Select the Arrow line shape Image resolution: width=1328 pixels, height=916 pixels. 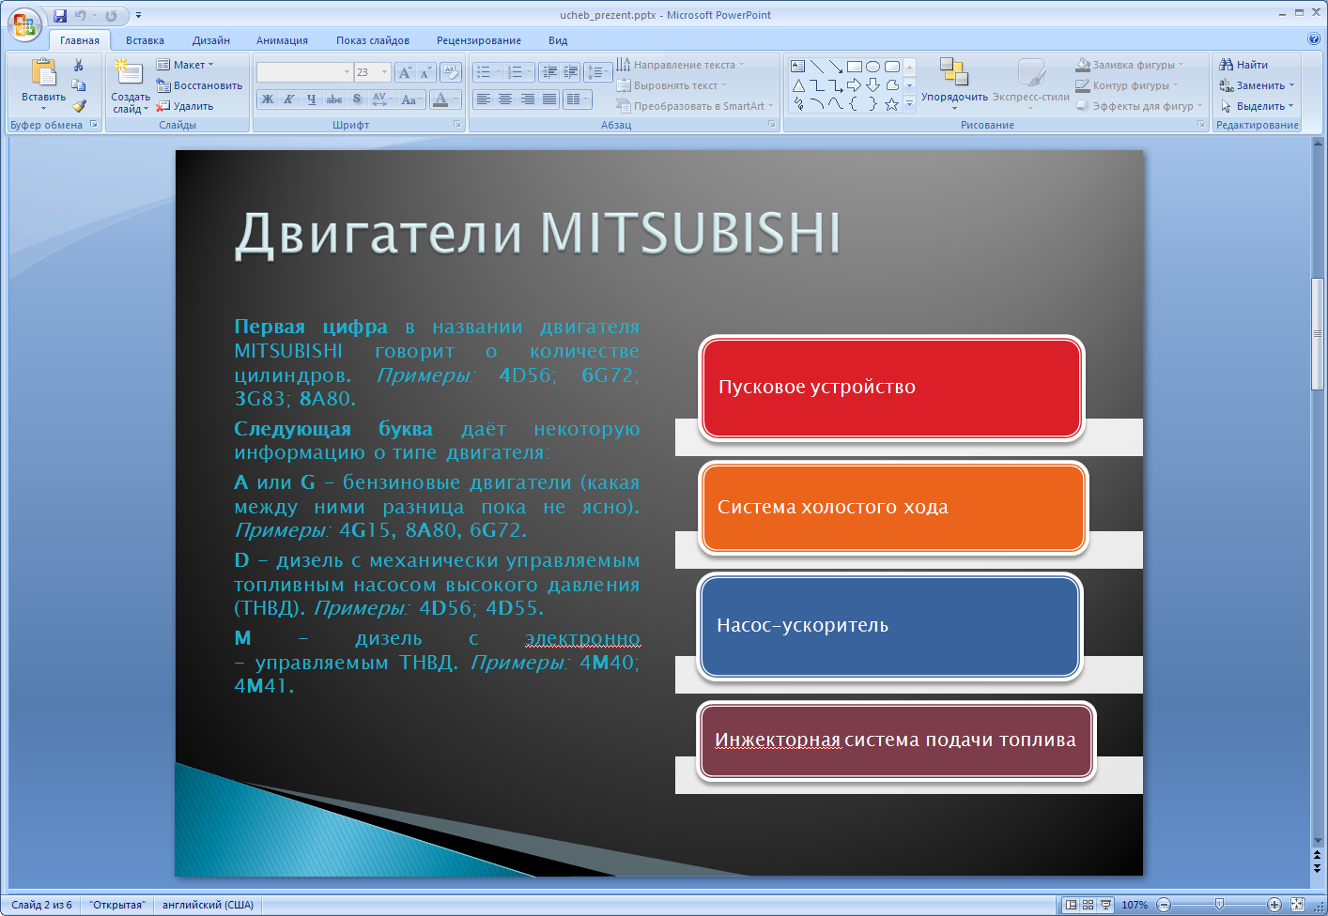pyautogui.click(x=836, y=67)
